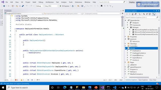
Task: Open Expenditure.cs in Solution Explorer
Action: pos(137,58)
